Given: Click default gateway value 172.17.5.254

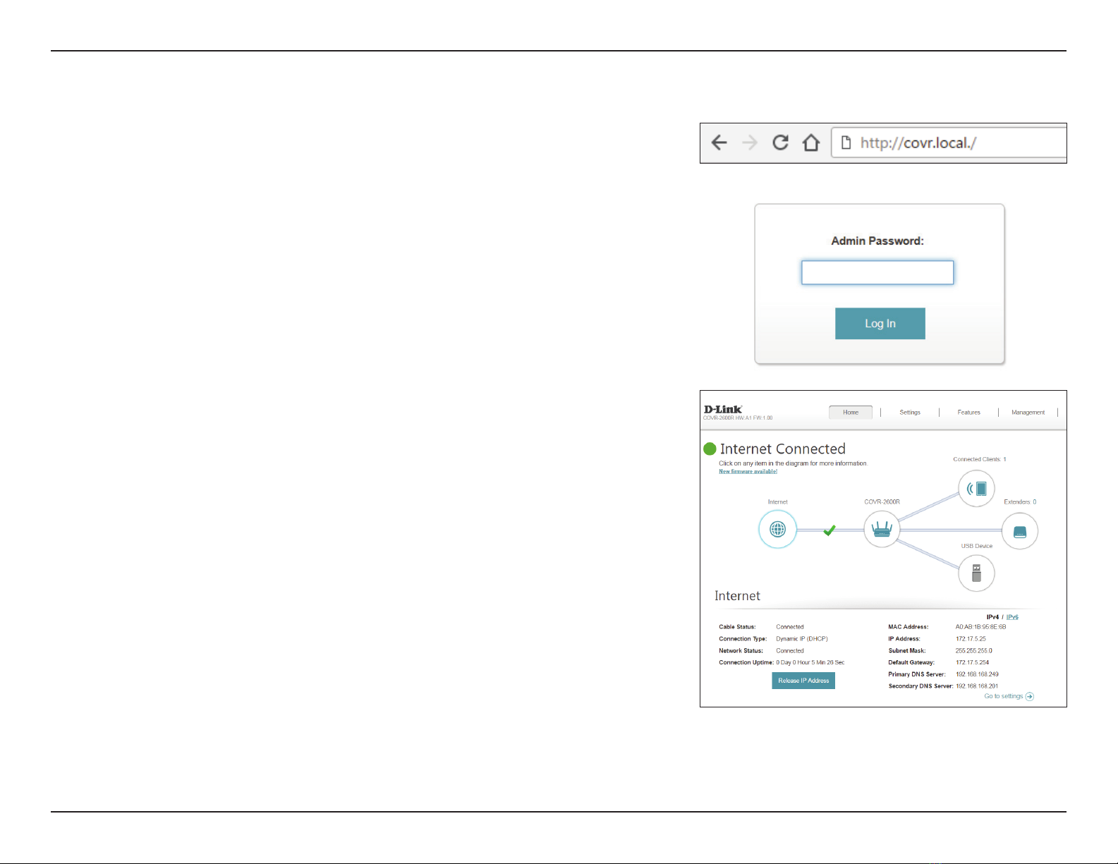Looking at the screenshot, I should tap(972, 663).
